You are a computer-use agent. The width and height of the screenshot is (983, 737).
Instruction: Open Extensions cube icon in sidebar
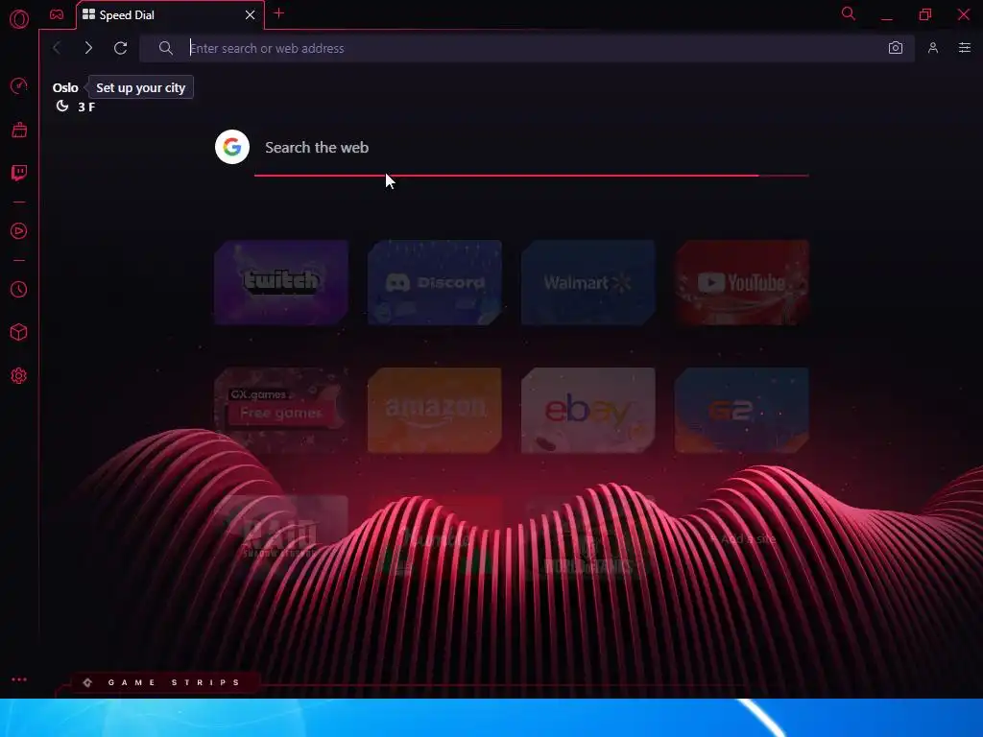(19, 332)
